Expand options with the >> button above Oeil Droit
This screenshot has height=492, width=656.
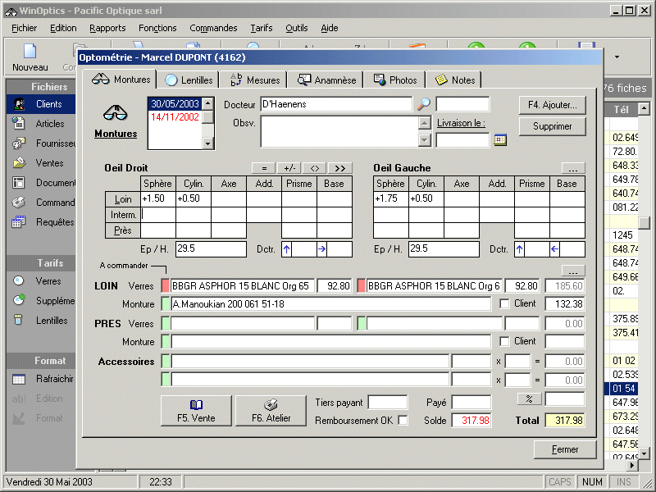point(341,167)
